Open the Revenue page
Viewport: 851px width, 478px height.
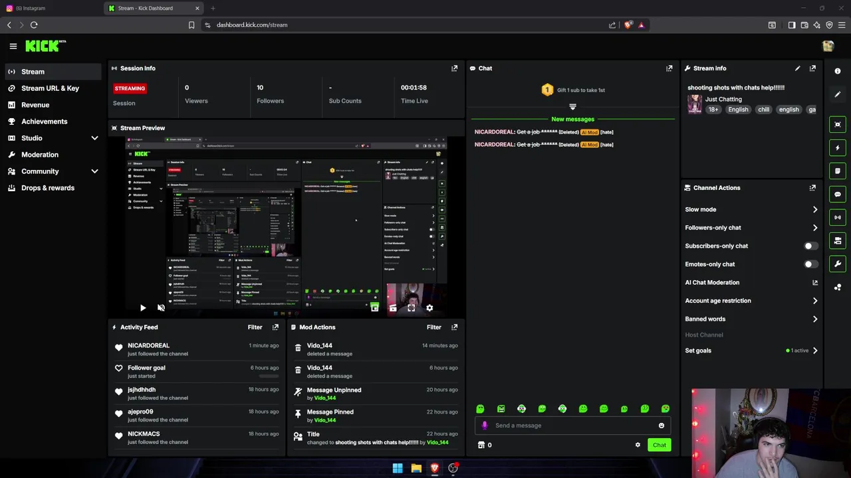tap(55, 105)
